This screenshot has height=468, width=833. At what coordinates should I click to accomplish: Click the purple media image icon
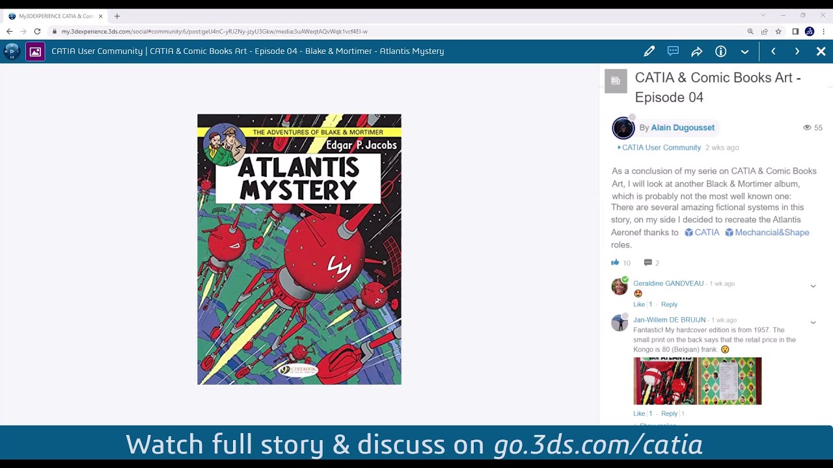pos(35,51)
